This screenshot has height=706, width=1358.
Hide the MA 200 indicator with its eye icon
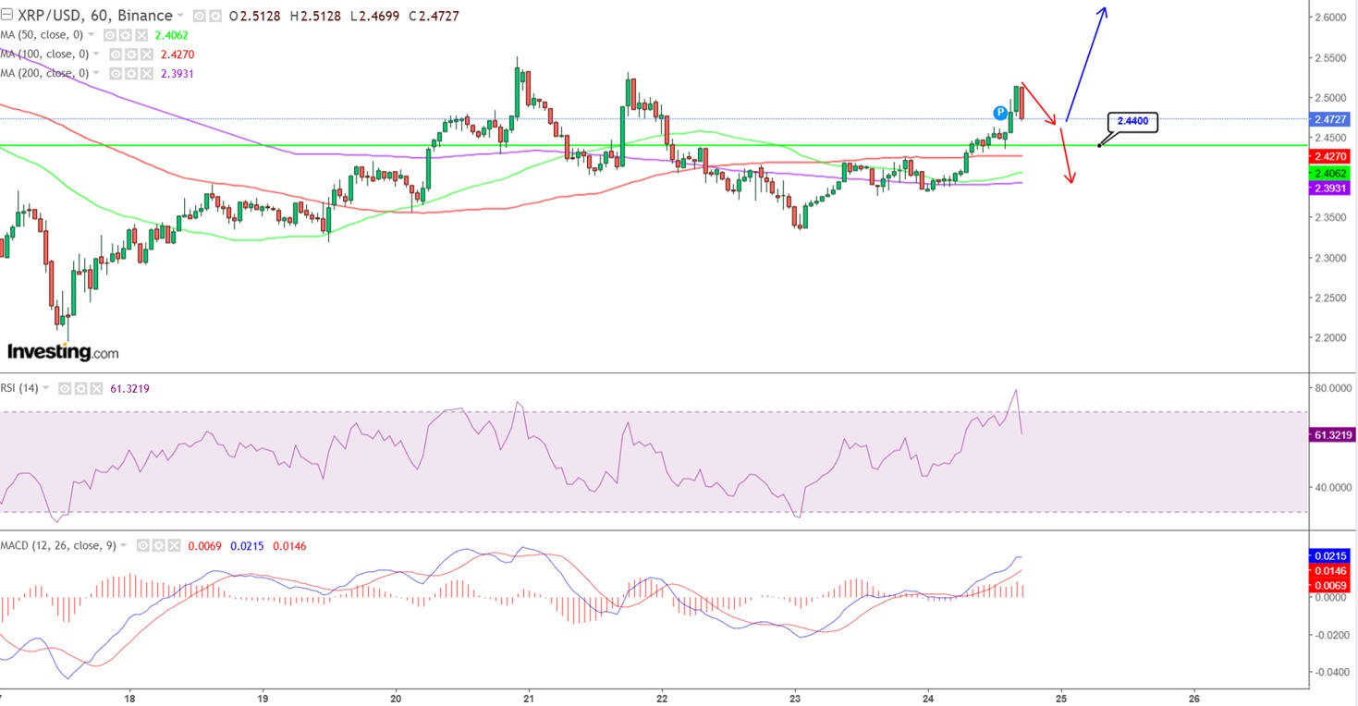[x=116, y=73]
